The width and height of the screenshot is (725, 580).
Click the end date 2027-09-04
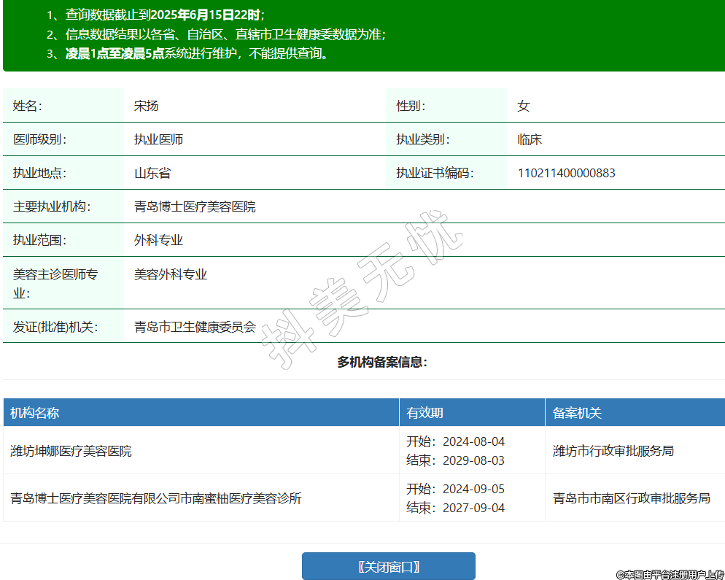point(473,508)
